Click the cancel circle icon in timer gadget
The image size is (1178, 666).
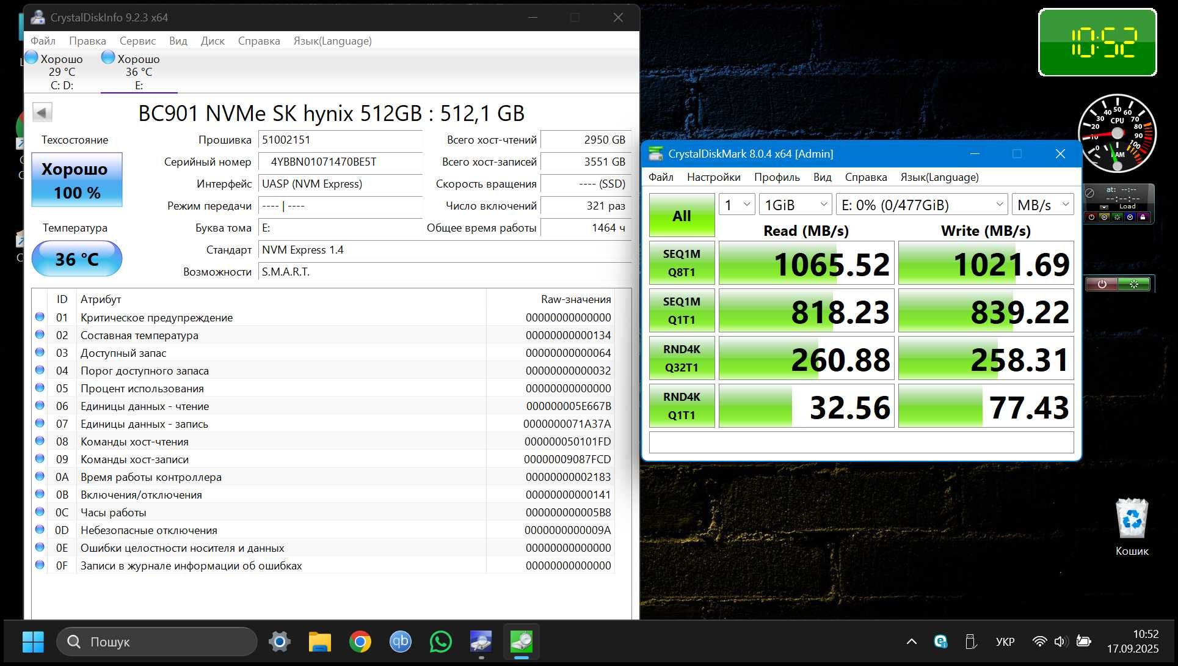pyautogui.click(x=1089, y=193)
